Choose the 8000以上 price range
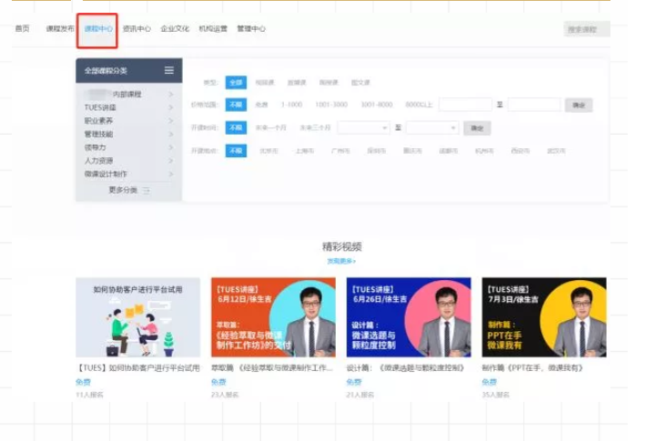Image resolution: width=645 pixels, height=441 pixels. [x=418, y=105]
